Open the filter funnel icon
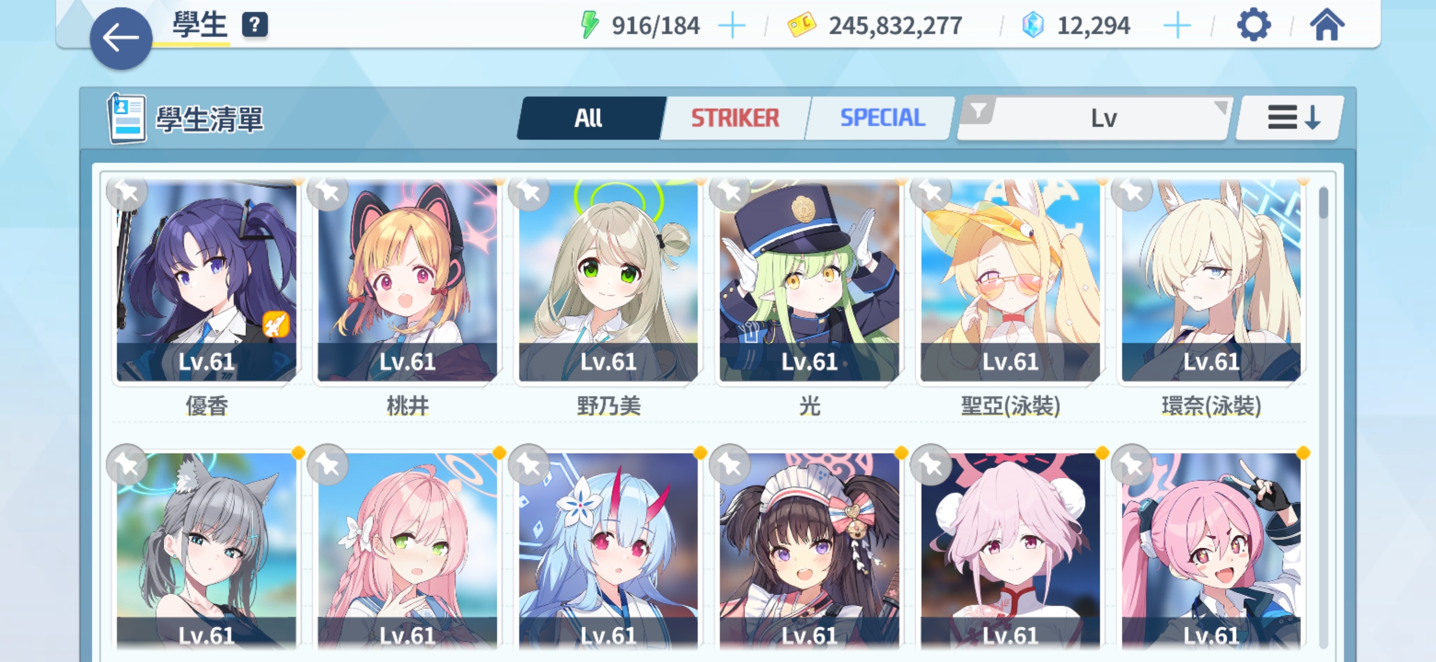This screenshot has height=662, width=1436. [x=978, y=110]
